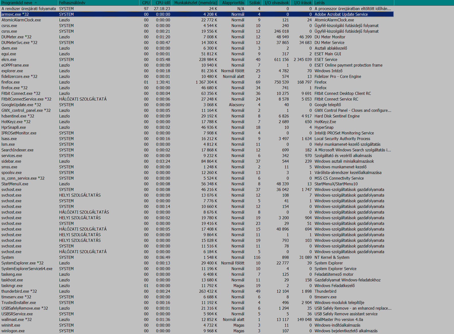Select the TrustedInstaller.exe process
This screenshot has width=454, height=334.
pyautogui.click(x=197, y=303)
